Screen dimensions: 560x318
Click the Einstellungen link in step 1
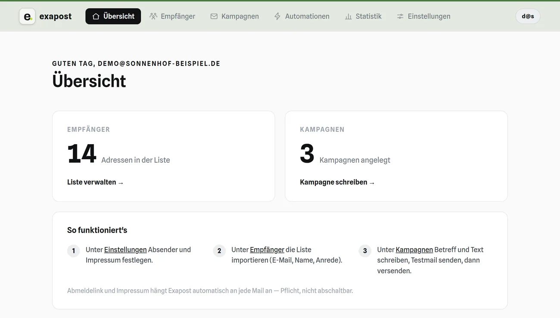(x=125, y=250)
